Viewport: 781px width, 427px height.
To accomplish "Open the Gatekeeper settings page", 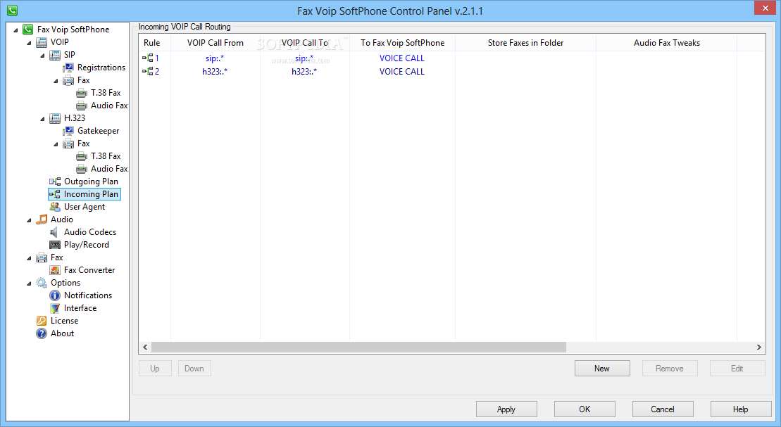I will coord(98,131).
